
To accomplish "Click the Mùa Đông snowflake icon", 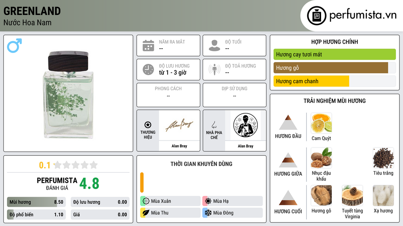I will 208,213.
